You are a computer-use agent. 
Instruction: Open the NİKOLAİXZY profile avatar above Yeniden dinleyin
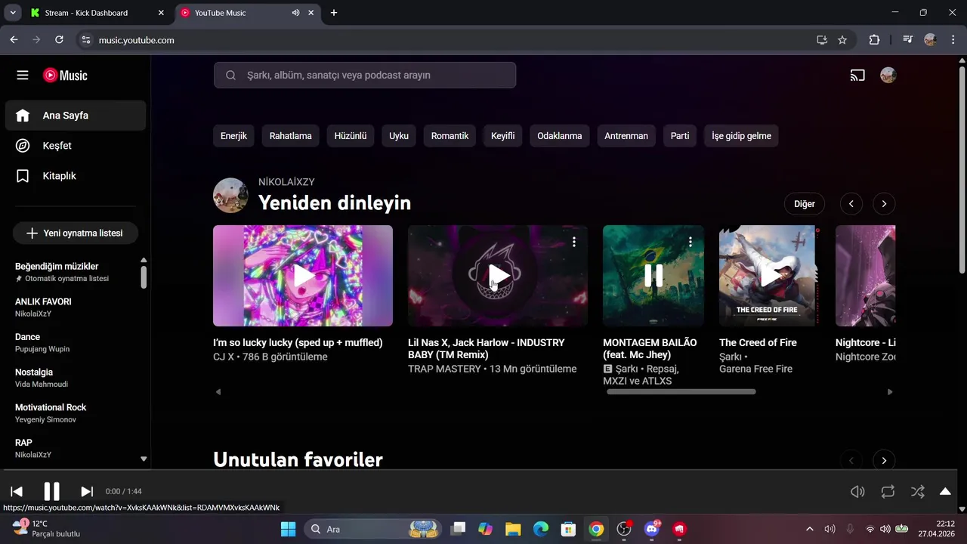tap(230, 196)
